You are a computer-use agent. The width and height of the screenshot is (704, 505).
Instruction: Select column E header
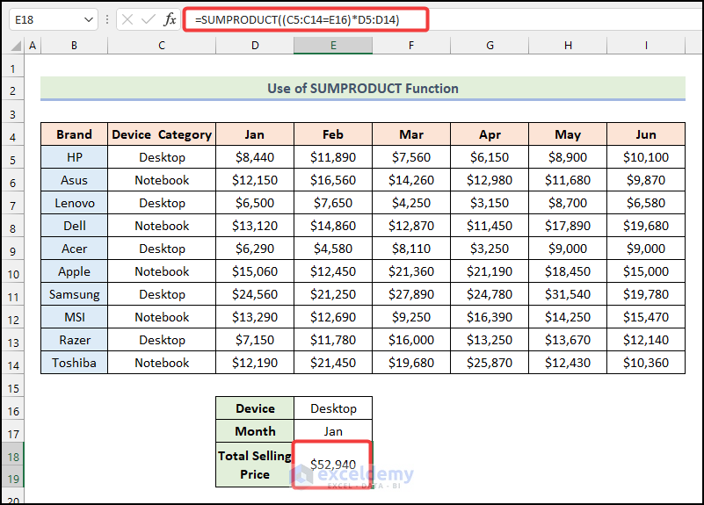(333, 46)
